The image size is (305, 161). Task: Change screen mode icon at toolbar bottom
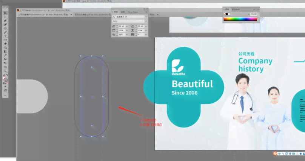(5, 90)
